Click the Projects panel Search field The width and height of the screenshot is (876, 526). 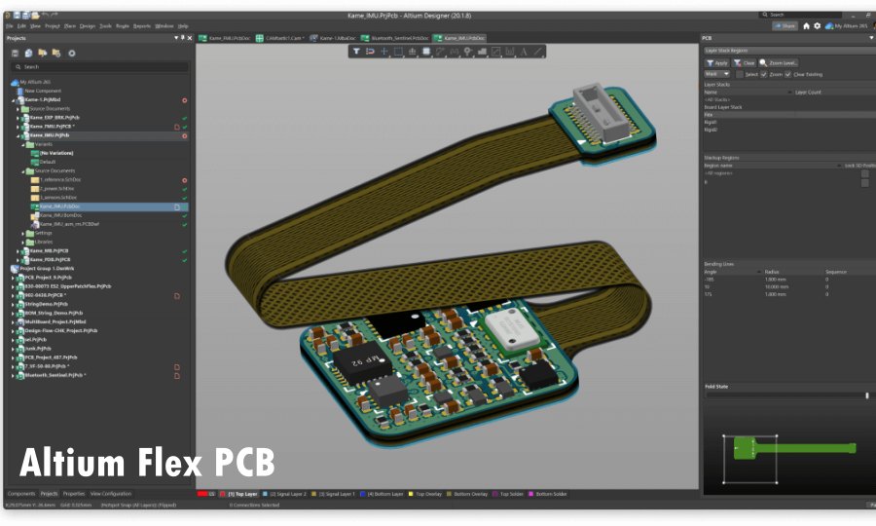(x=99, y=67)
